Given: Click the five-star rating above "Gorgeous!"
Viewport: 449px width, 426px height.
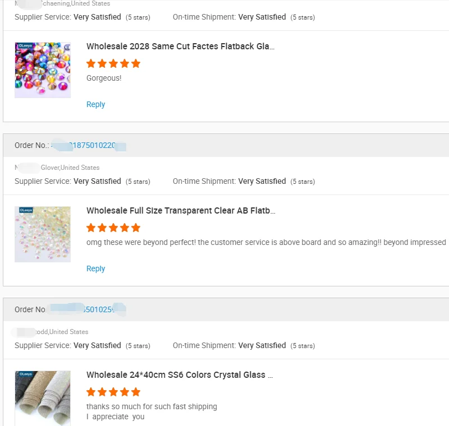Looking at the screenshot, I should pos(113,63).
